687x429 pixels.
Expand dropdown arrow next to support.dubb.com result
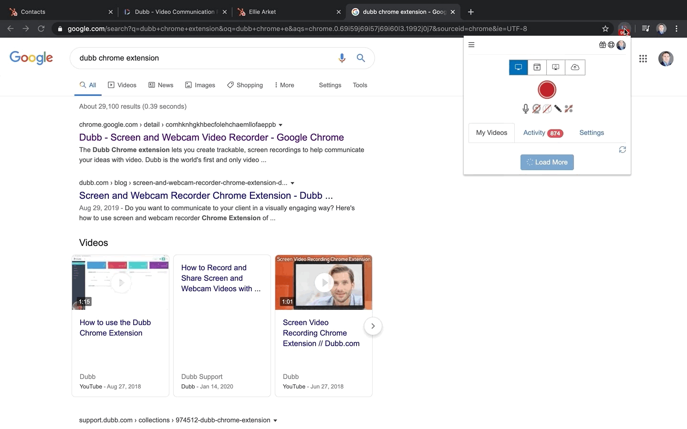coord(275,420)
